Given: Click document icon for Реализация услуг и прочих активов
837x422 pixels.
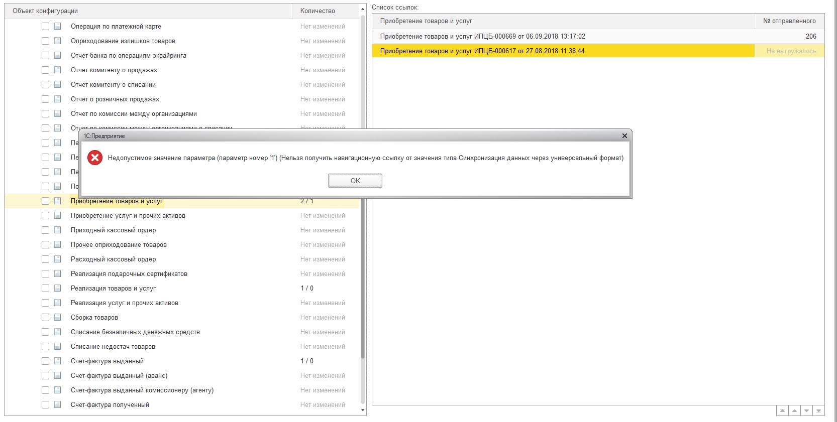Looking at the screenshot, I should pos(58,303).
